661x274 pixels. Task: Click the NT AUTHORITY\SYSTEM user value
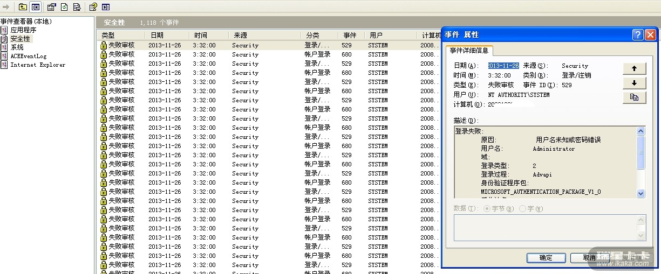[519, 95]
